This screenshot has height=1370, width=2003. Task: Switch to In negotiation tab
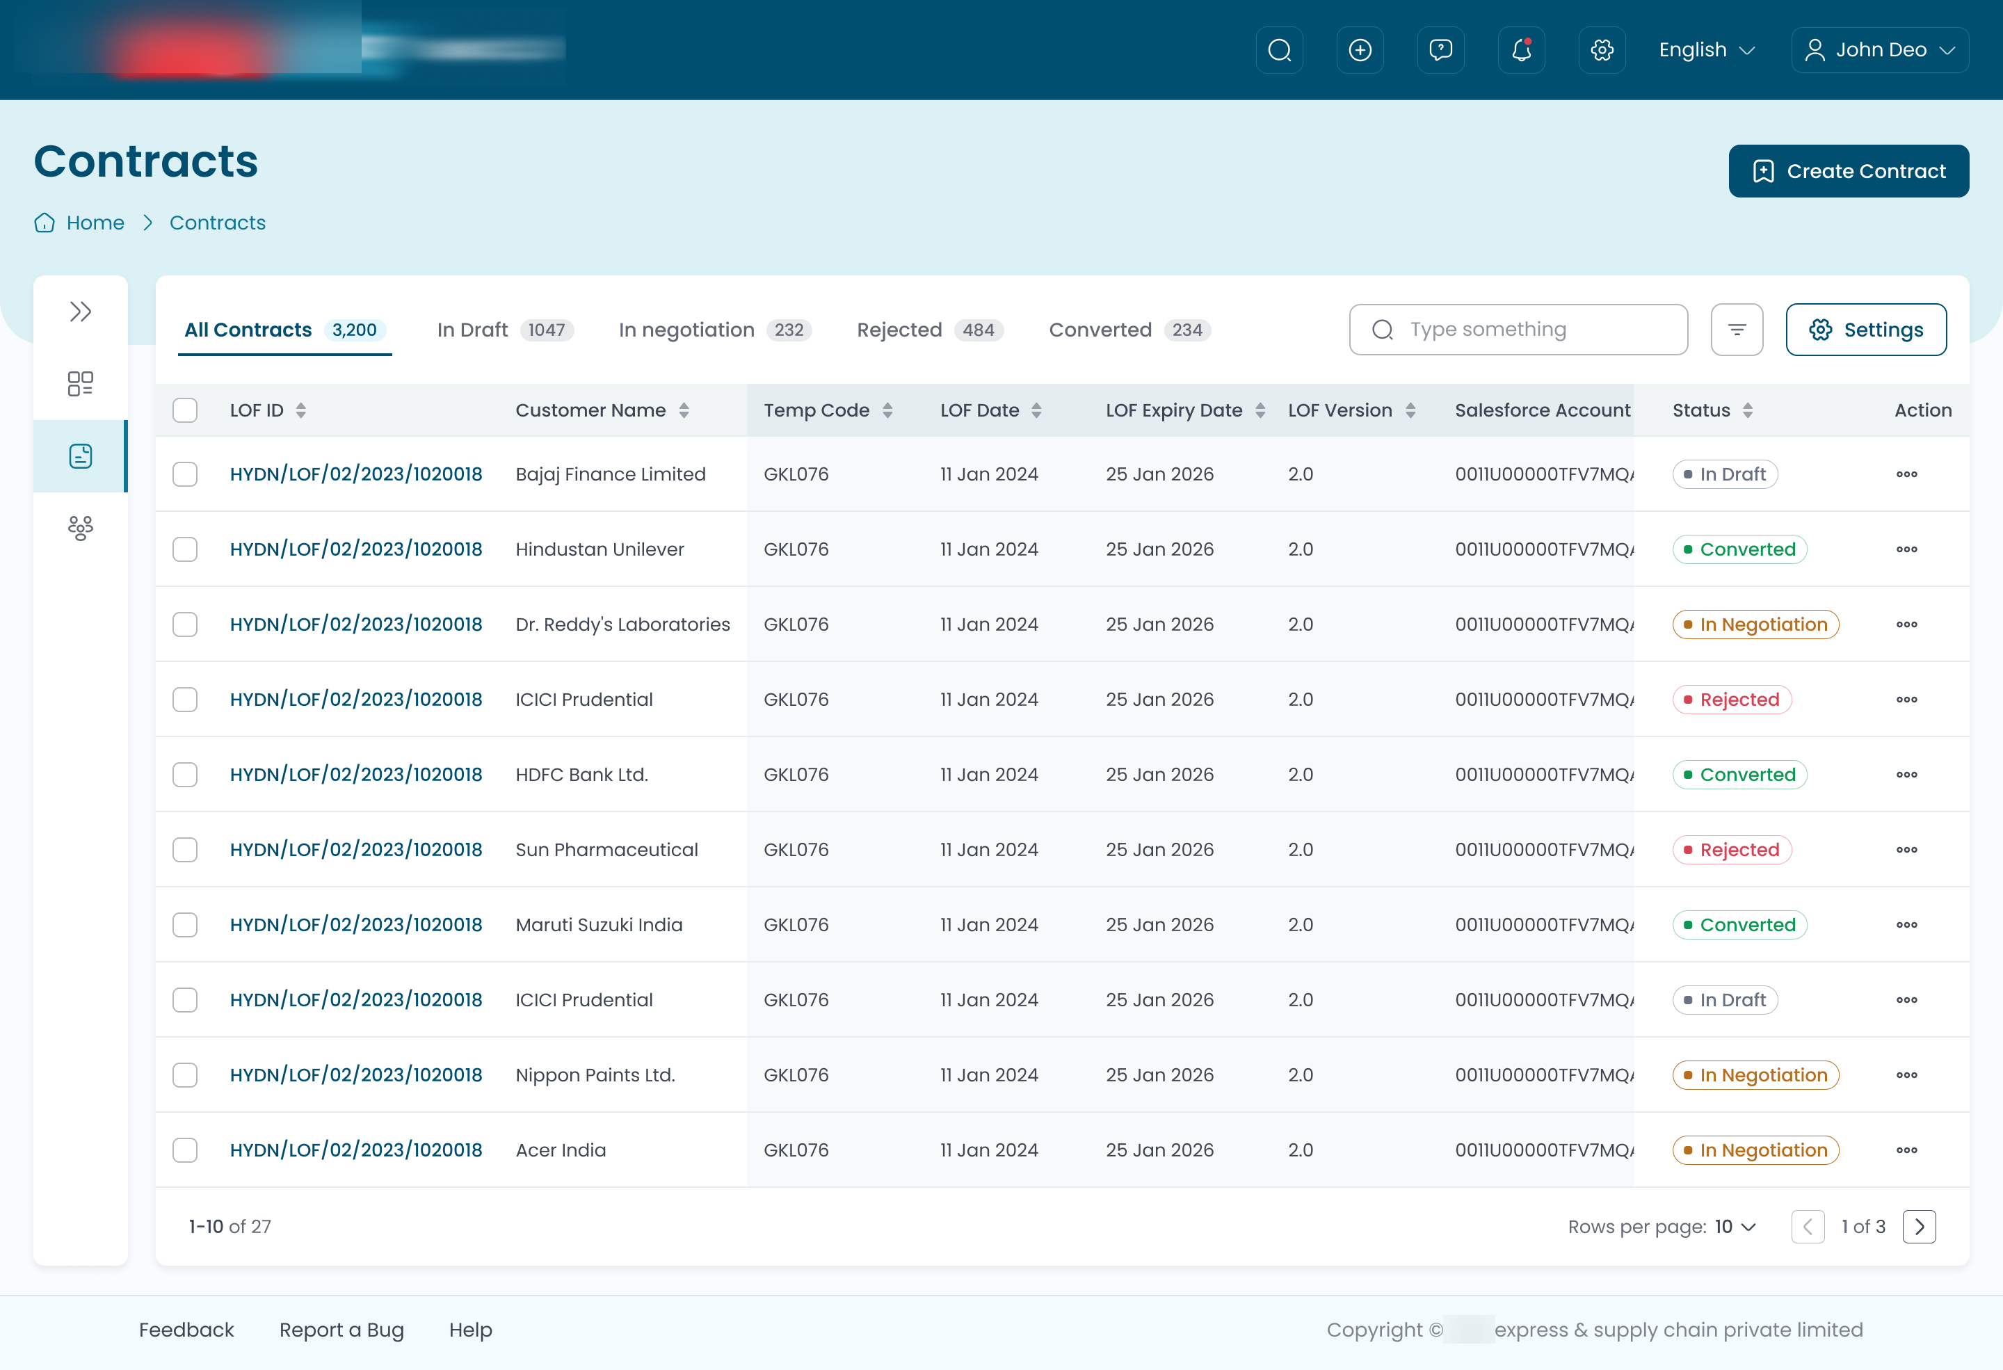(x=716, y=330)
